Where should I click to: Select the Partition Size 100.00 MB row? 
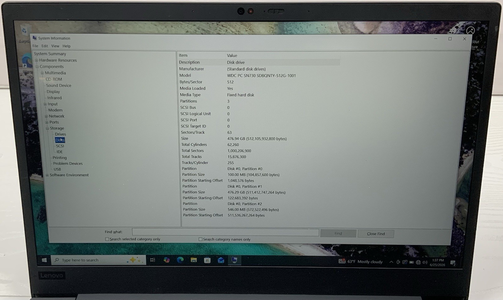[231, 174]
